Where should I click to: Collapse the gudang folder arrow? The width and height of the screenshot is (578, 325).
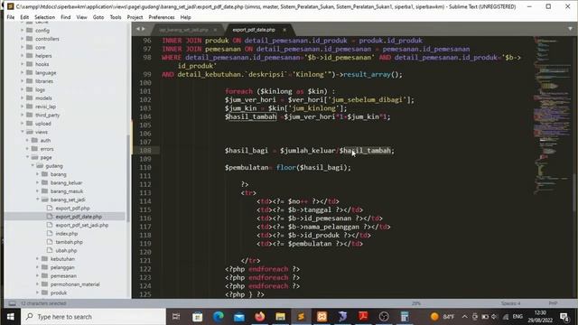33,166
